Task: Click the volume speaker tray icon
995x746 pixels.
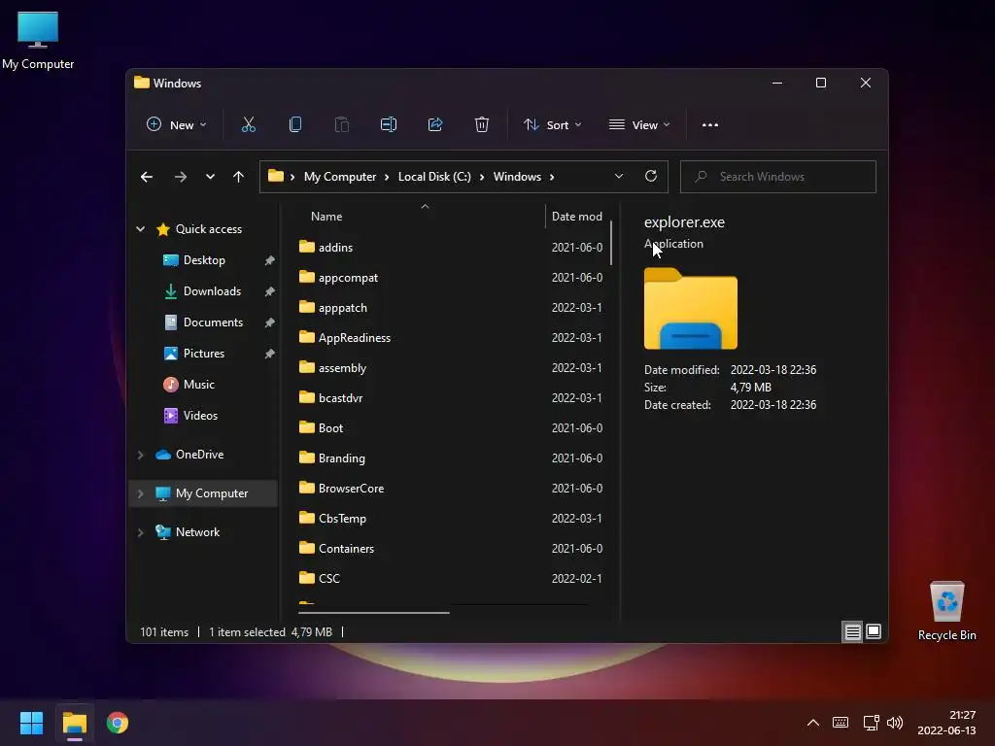Action: pos(895,723)
